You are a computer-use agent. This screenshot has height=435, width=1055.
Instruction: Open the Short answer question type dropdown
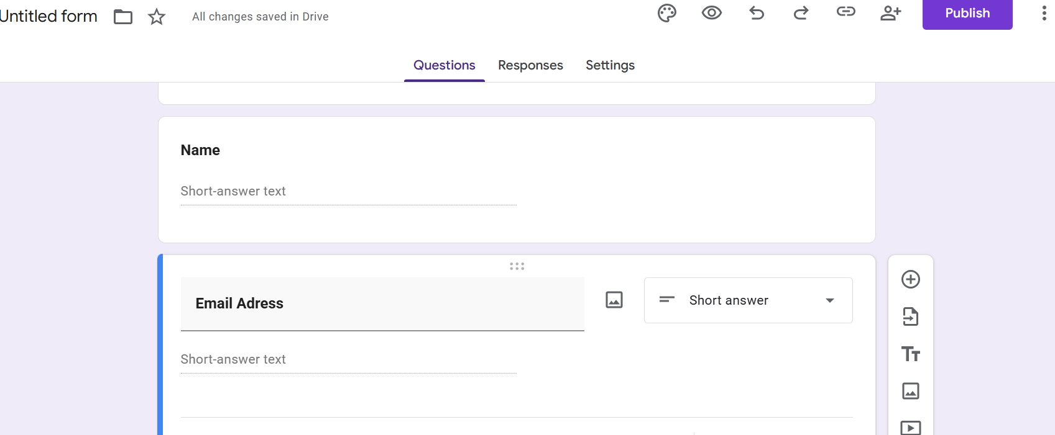[749, 300]
